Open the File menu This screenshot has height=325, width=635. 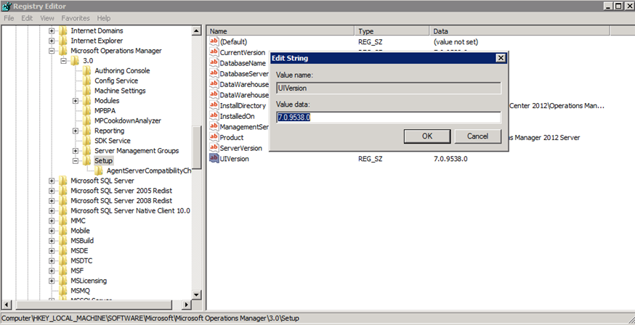coord(9,18)
